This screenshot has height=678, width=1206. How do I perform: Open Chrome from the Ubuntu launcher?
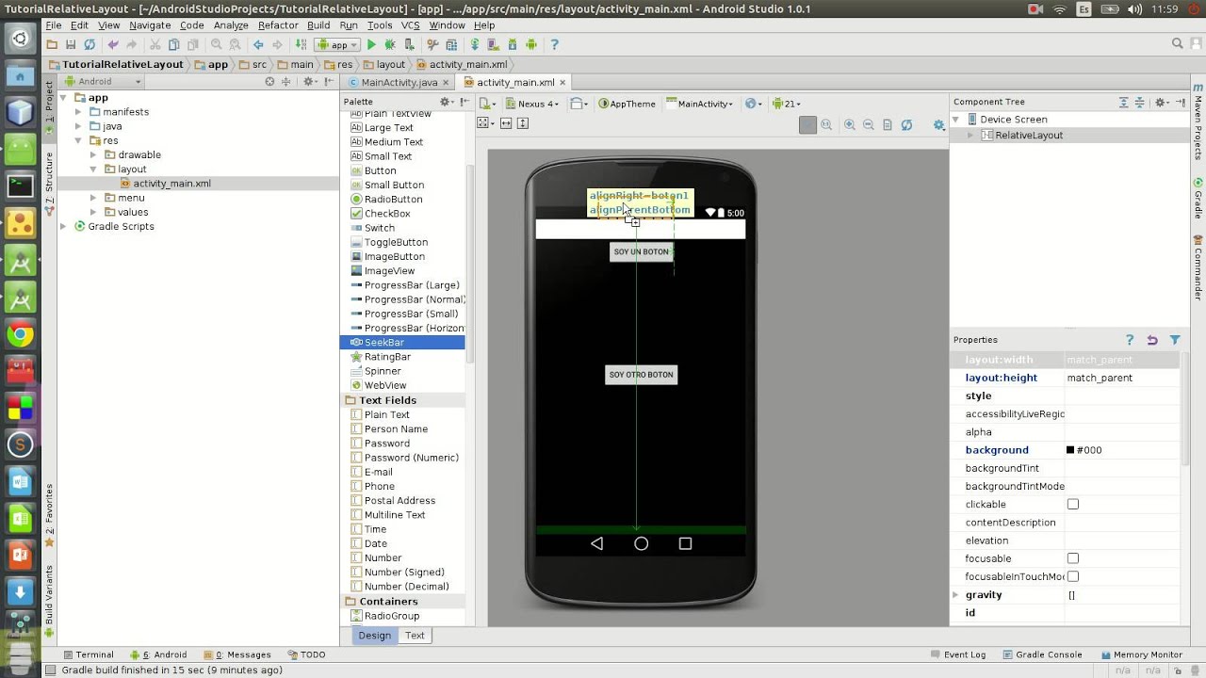[20, 334]
